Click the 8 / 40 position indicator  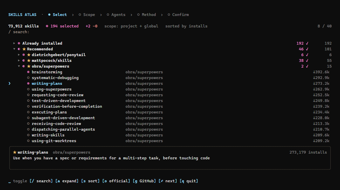point(325,26)
